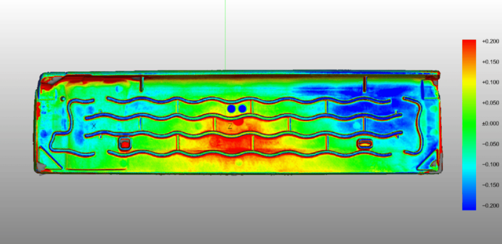This screenshot has height=244, width=502.
Task: Select the ±0.000 nominal scale label
Action: point(491,124)
